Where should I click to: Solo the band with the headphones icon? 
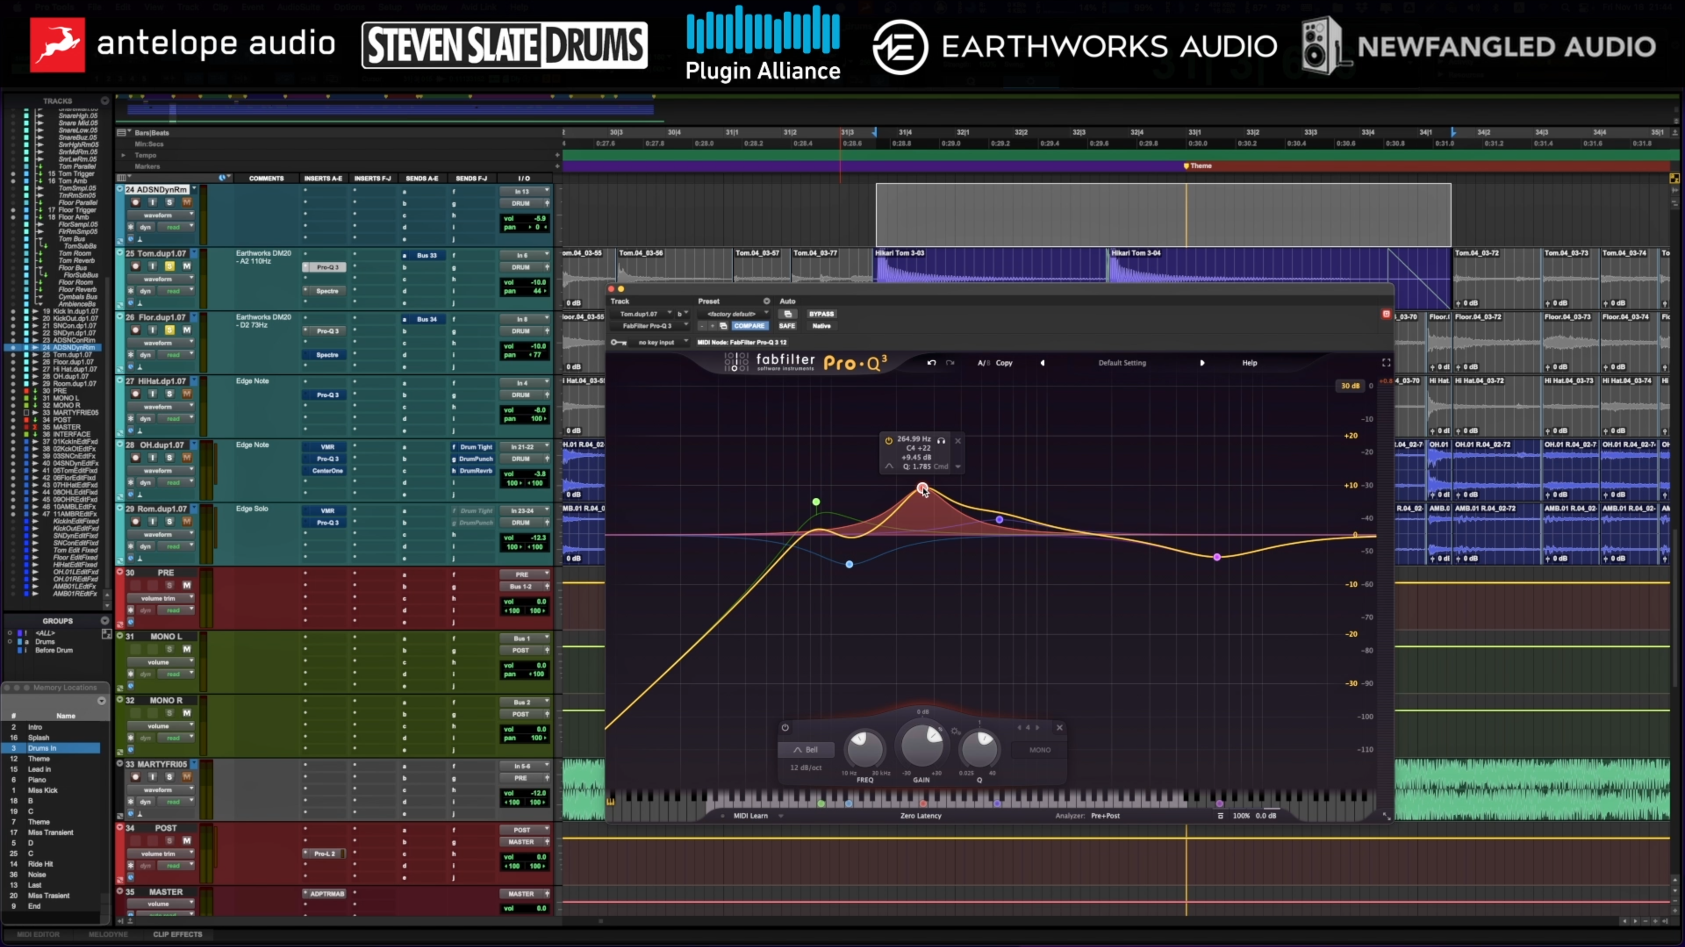point(941,440)
